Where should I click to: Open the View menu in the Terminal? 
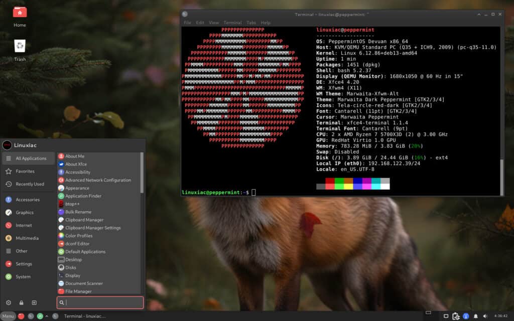tap(214, 23)
